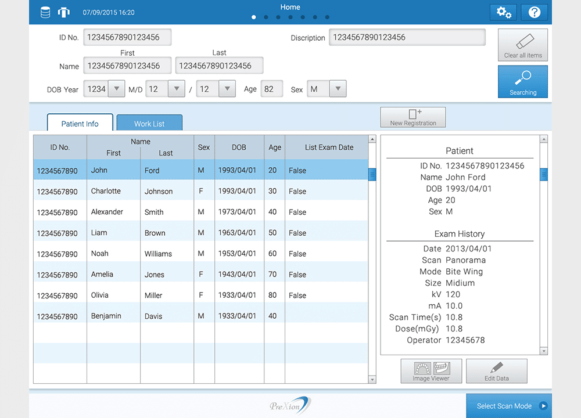581x418 pixels.
Task: Switch to the Work List tab
Action: (x=149, y=123)
